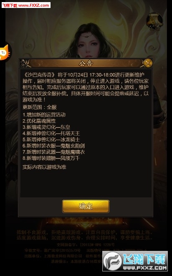The height and width of the screenshot is (276, 172).
Task: Click the orange cat mascot icon
Action: (x=5, y=52)
